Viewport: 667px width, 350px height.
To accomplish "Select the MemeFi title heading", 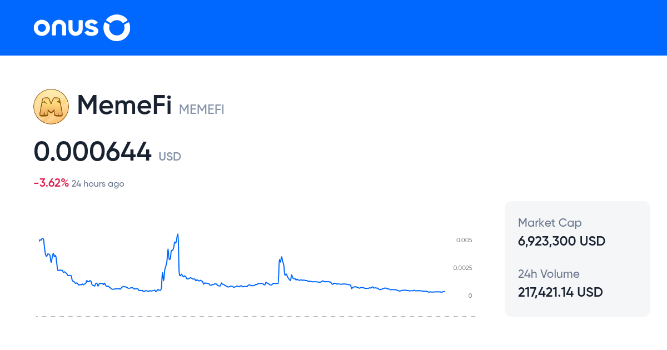I will (x=125, y=106).
